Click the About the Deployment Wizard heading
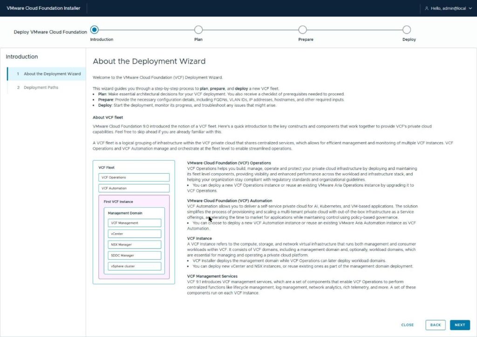Viewport: 477px width, 337px height. (149, 61)
